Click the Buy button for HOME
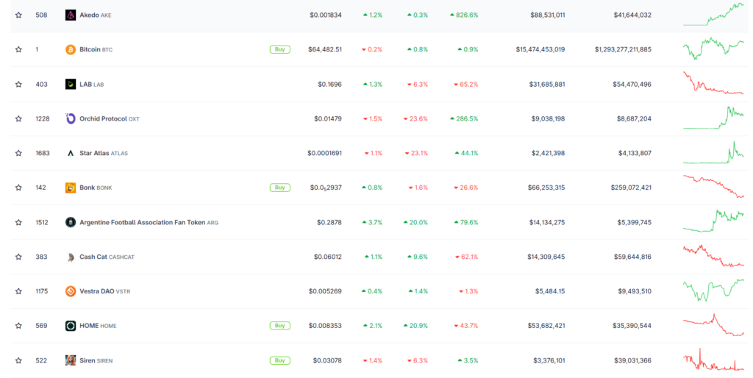This screenshot has height=378, width=753. click(x=280, y=326)
